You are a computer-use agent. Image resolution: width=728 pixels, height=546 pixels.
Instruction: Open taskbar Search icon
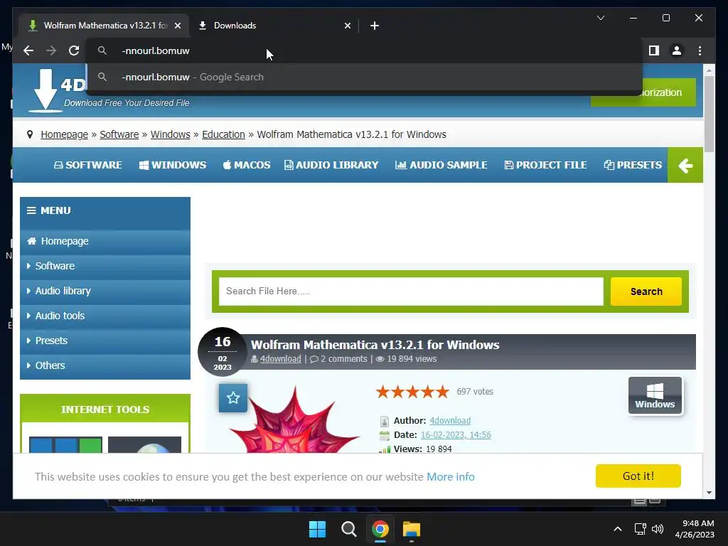coord(348,529)
